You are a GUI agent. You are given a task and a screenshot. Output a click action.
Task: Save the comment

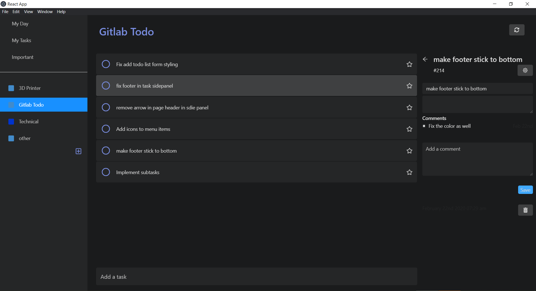[x=525, y=190]
